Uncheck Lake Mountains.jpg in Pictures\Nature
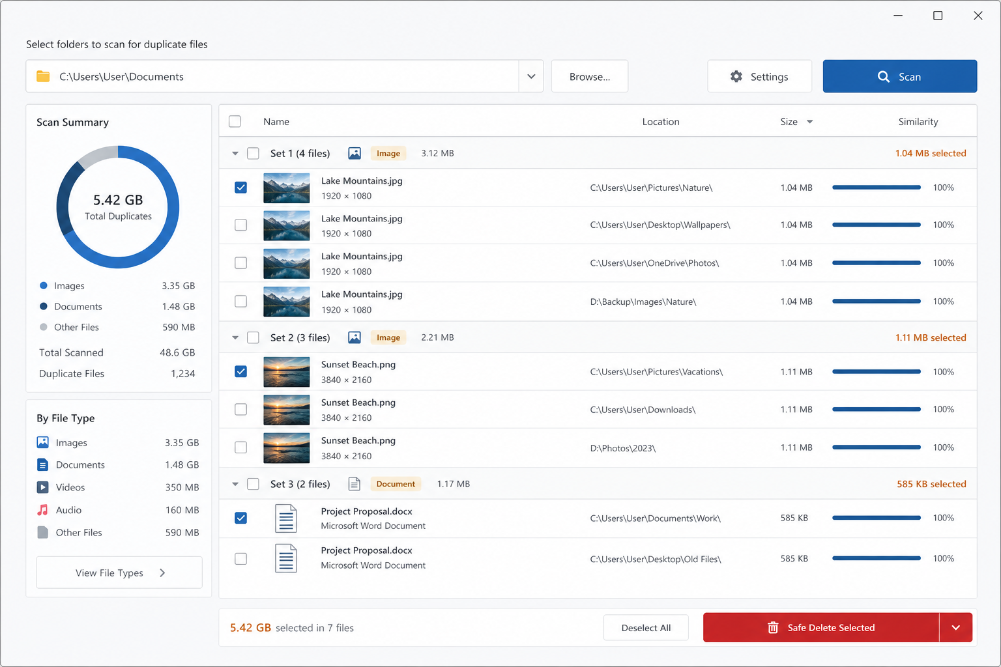Image resolution: width=1001 pixels, height=667 pixels. pos(241,188)
